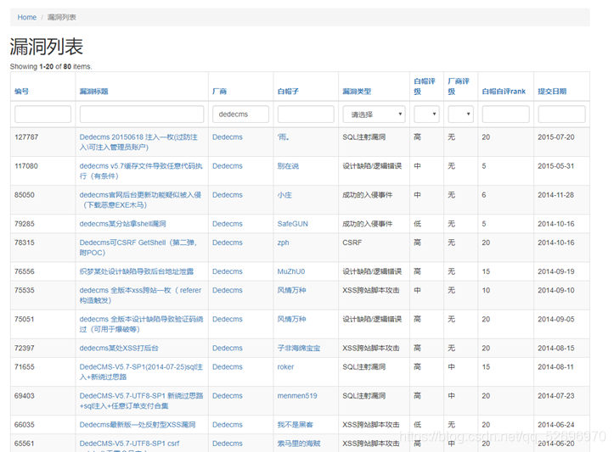Open dedecms 全版本设计缺陷 验证码 link
The height and width of the screenshot is (452, 614).
point(141,324)
